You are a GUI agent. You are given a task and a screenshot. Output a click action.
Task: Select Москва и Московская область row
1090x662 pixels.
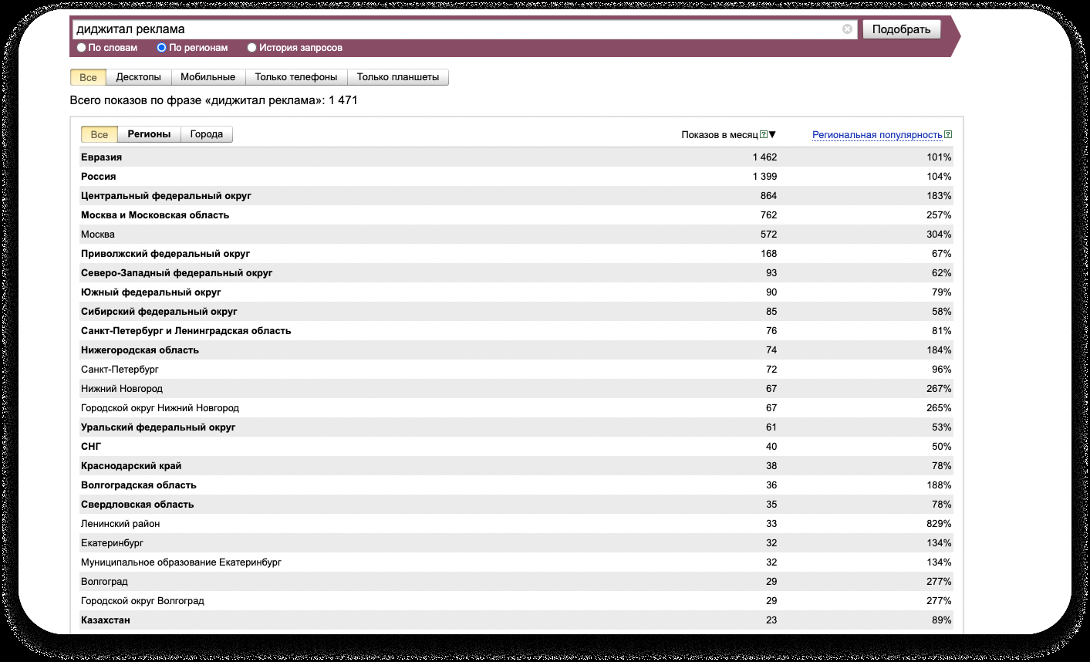pyautogui.click(x=517, y=215)
